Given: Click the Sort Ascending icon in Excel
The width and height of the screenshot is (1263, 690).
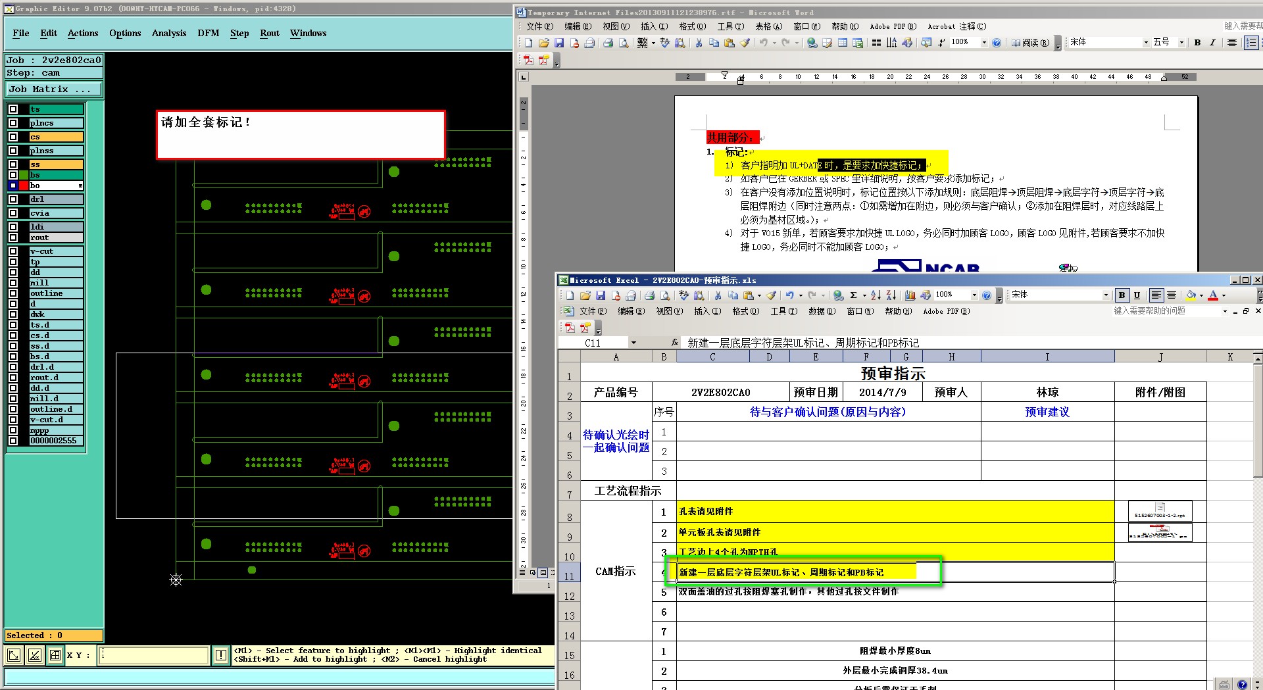Looking at the screenshot, I should coord(876,295).
